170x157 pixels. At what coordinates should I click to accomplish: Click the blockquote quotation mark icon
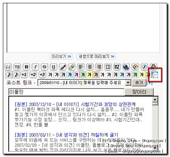(x=8, y=67)
